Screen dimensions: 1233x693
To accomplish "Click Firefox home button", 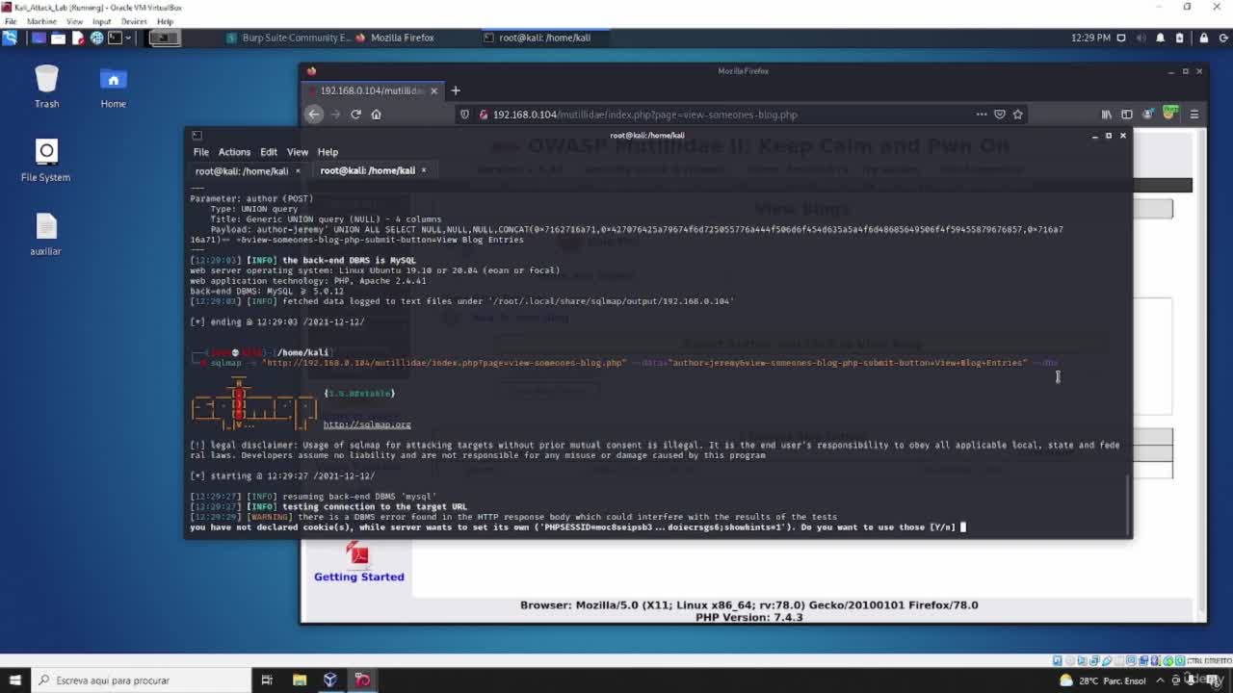I will [x=376, y=114].
